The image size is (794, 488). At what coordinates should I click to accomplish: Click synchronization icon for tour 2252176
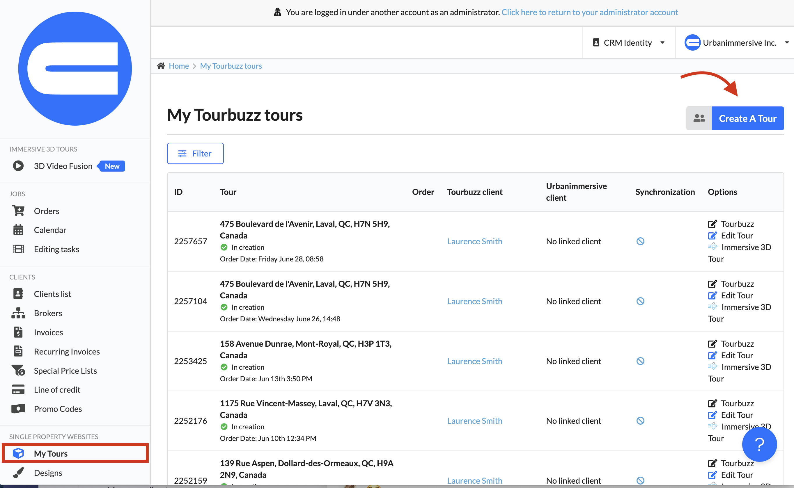click(x=640, y=421)
